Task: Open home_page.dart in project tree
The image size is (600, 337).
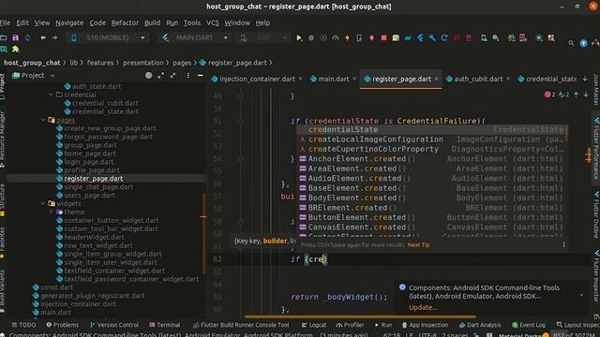Action: [90, 154]
